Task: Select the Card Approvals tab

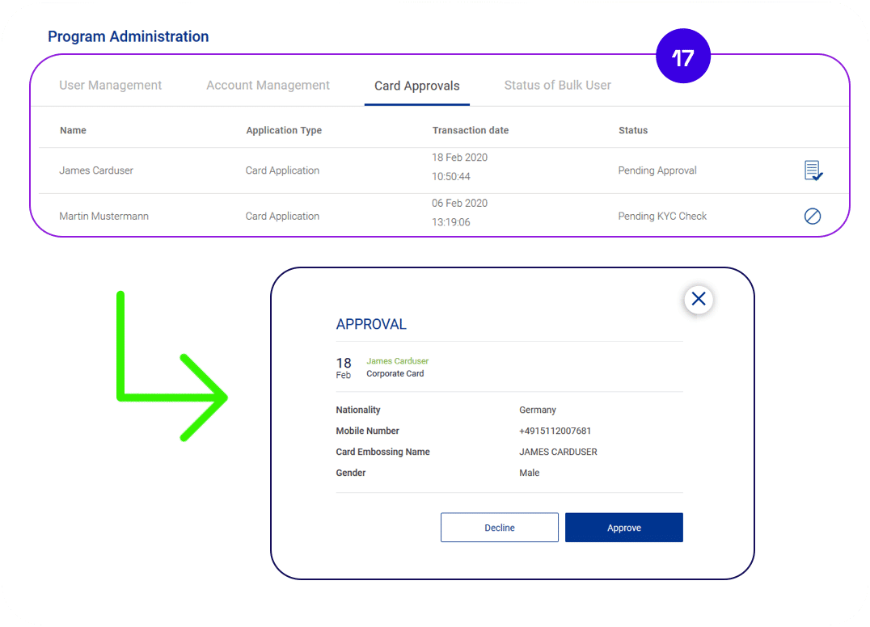Action: click(x=416, y=86)
